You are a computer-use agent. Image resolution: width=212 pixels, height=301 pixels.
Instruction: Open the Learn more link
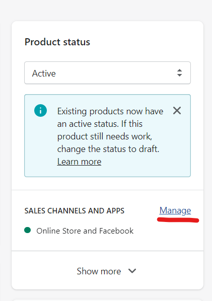[x=79, y=162]
